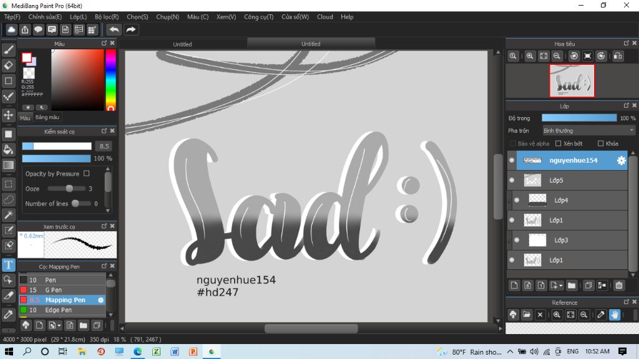Open Excel from taskbar
This screenshot has width=639, height=359.
pyautogui.click(x=156, y=352)
